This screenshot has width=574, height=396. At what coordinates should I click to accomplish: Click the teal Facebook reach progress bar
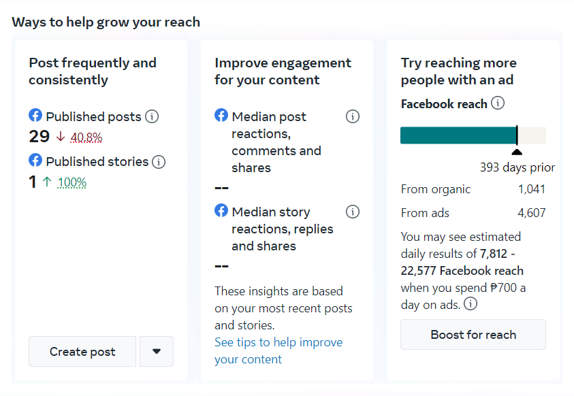[x=458, y=135]
